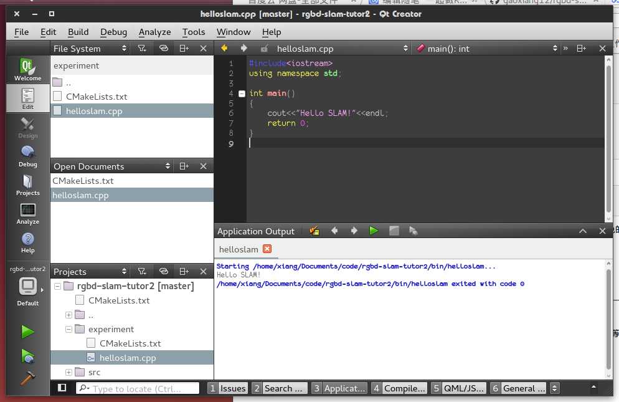Maximize the Application Output pane
The height and width of the screenshot is (402, 619).
click(x=583, y=231)
